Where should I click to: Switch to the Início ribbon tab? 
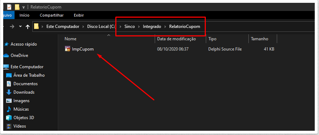[24, 15]
